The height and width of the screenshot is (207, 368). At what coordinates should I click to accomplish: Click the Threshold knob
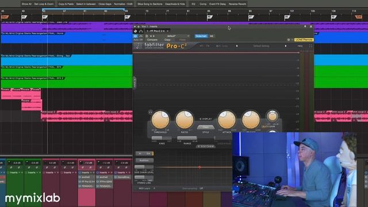click(160, 120)
